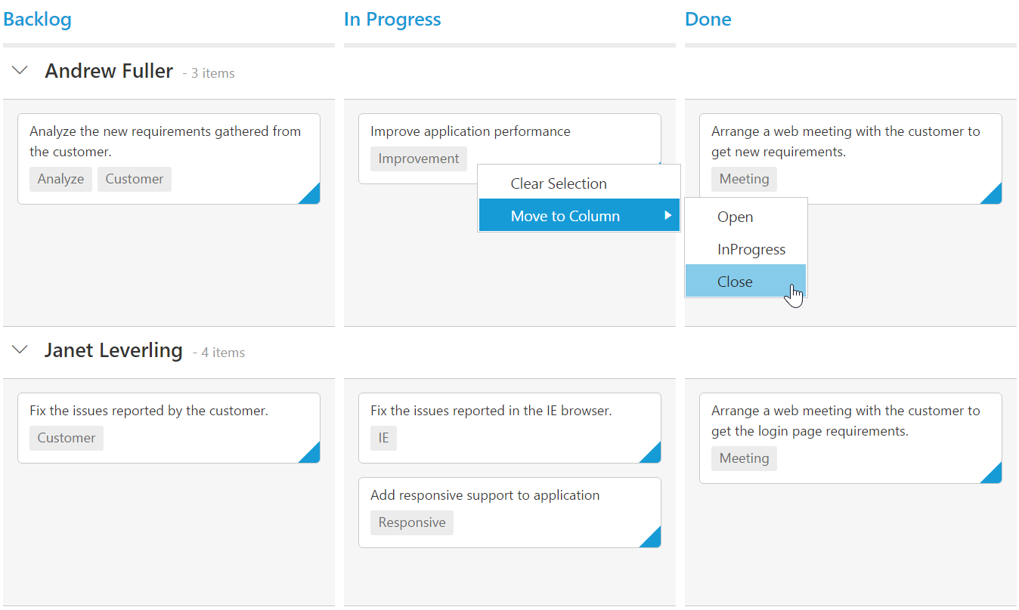Click corner triangle on Fix customer issues card
The height and width of the screenshot is (610, 1019).
pos(312,455)
